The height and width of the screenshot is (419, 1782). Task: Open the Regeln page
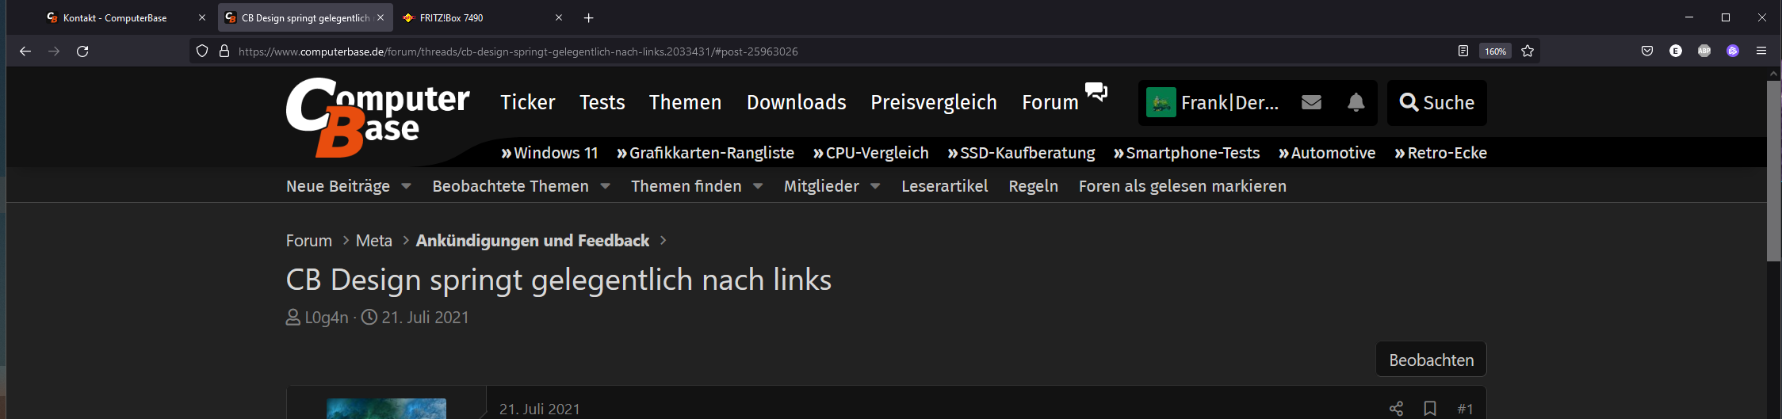pyautogui.click(x=1033, y=186)
